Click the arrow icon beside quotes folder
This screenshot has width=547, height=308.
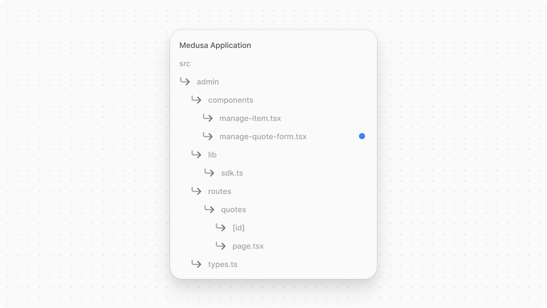coord(209,209)
